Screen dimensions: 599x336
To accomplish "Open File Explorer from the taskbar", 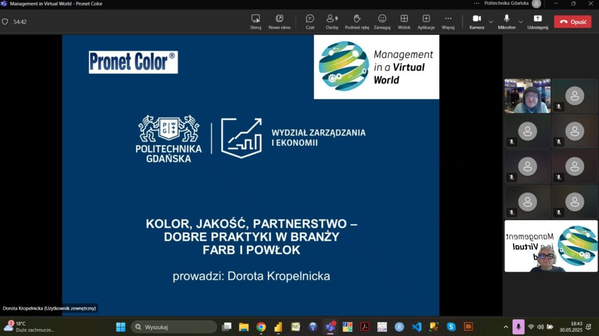I will pos(244,327).
